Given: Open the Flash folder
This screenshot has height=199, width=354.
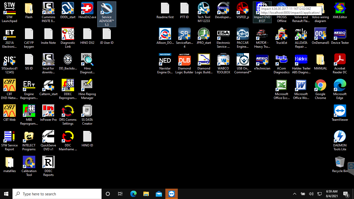Looking at the screenshot, I should click(x=29, y=10).
